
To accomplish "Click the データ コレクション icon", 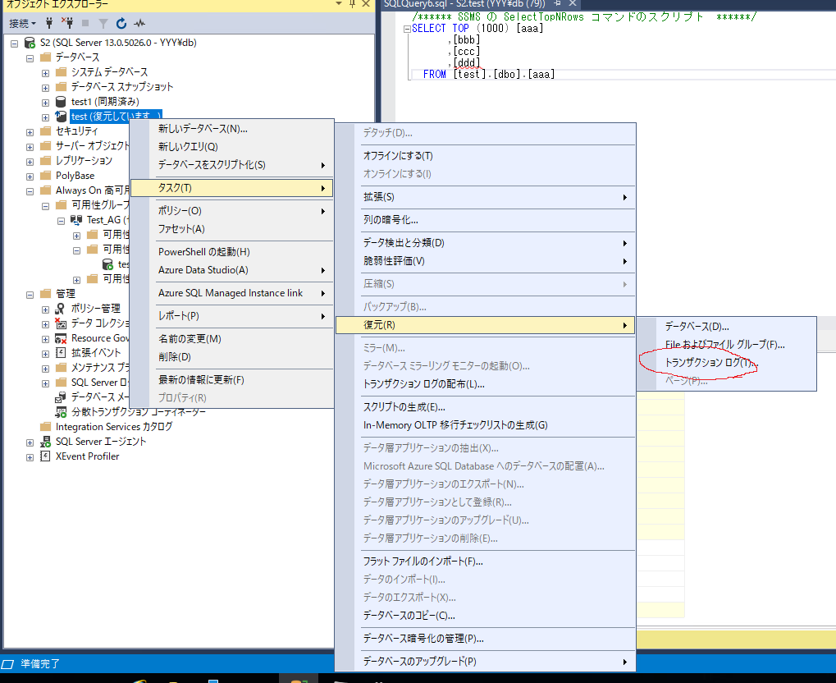I will click(61, 323).
